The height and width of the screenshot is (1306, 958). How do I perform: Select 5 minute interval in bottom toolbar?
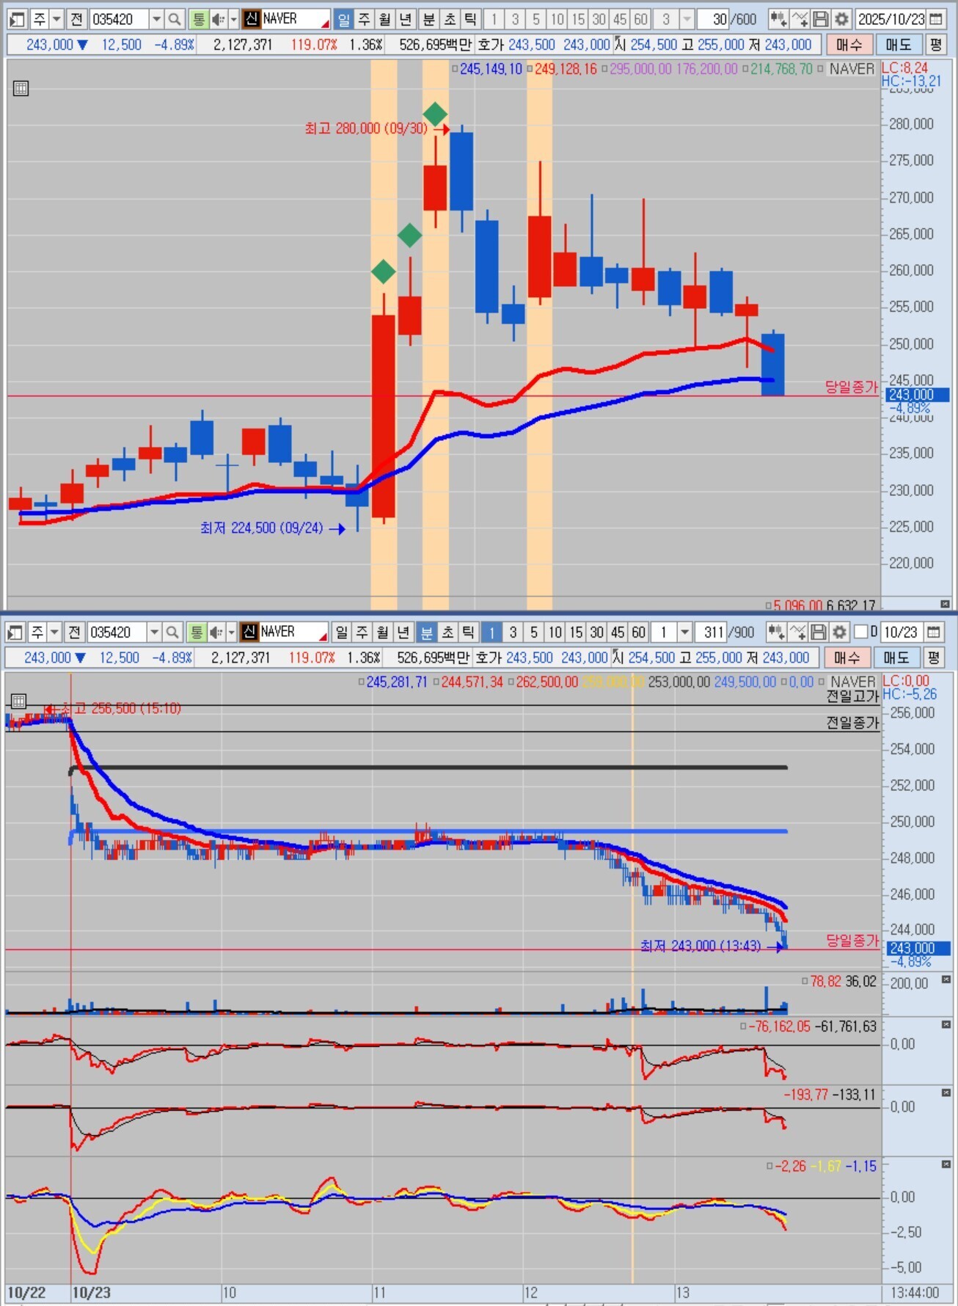[x=534, y=632]
